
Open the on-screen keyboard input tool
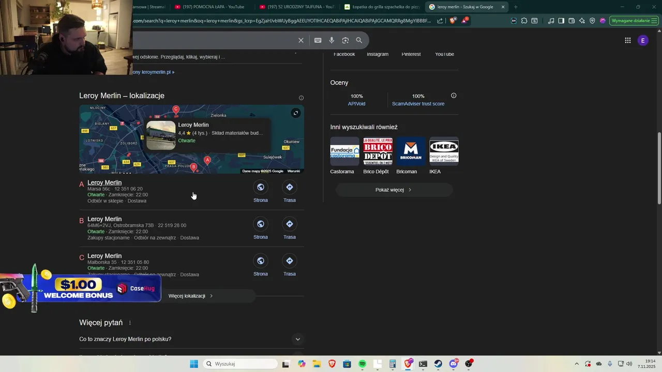[x=318, y=40]
